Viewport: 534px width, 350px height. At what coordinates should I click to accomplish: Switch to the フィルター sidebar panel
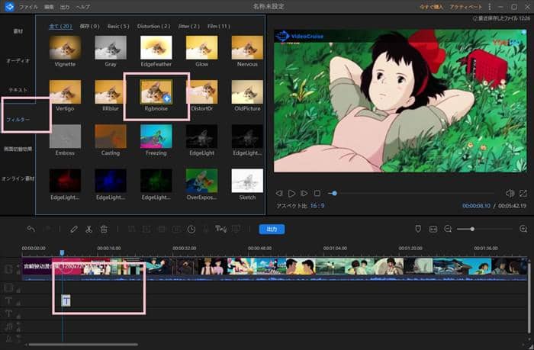18,120
